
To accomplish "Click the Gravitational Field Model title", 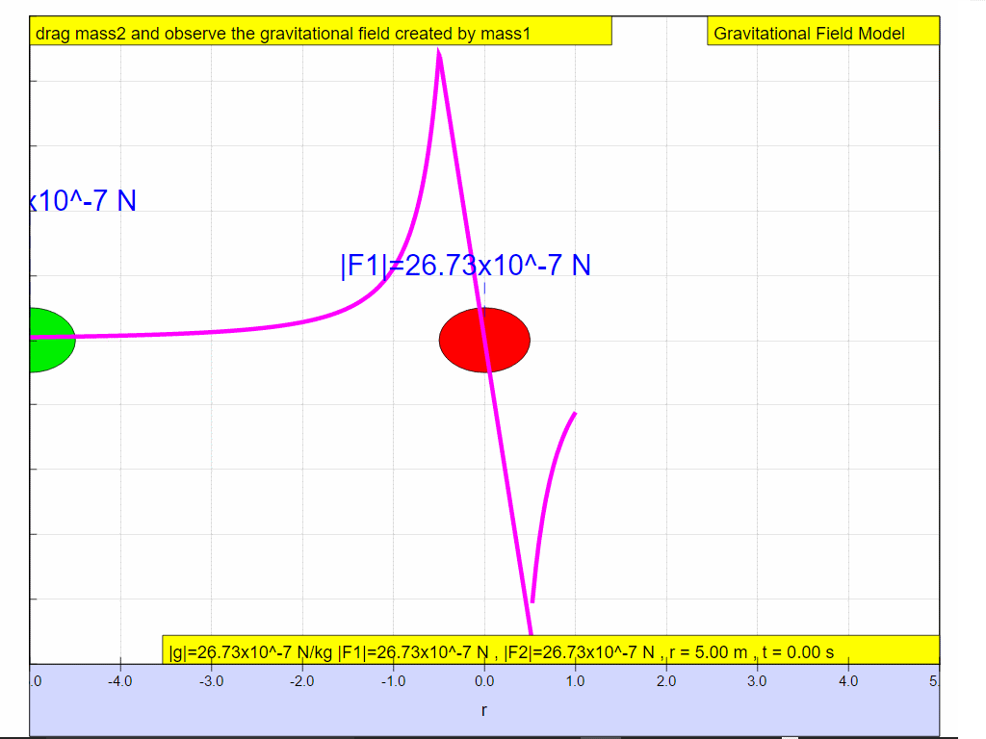I will click(x=809, y=34).
